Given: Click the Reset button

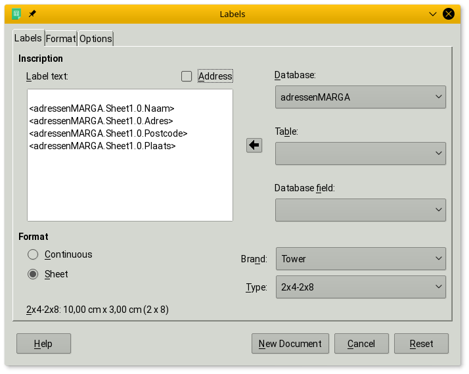Looking at the screenshot, I should point(421,344).
